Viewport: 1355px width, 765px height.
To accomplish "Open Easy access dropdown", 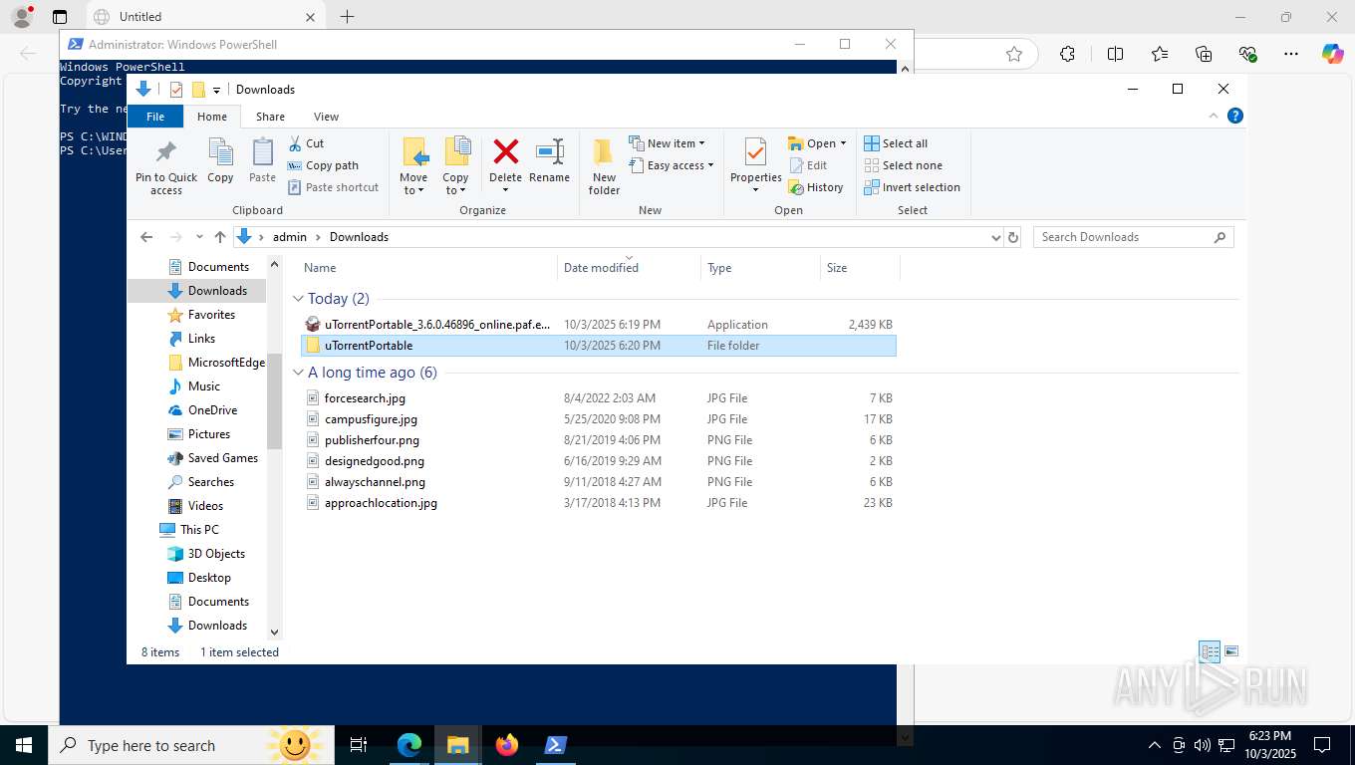I will [672, 165].
